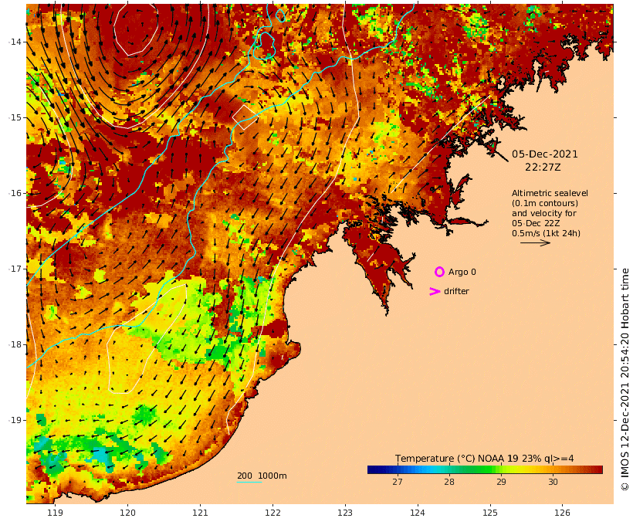Image resolution: width=633 pixels, height=525 pixels.
Task: Click the latitude axis label -16
Action: click(x=15, y=193)
